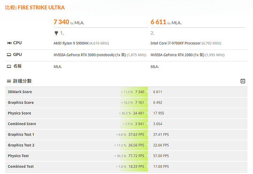Select AMD Ryzen 9 5900HX CPU text
This screenshot has width=253, height=174.
[71, 43]
